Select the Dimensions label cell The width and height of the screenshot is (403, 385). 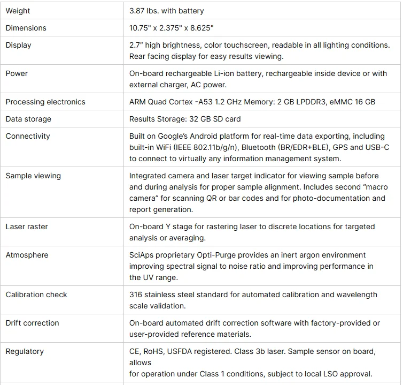point(26,28)
